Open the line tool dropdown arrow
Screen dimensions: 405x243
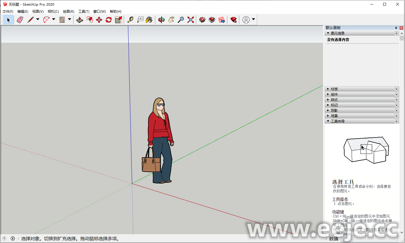click(x=38, y=20)
